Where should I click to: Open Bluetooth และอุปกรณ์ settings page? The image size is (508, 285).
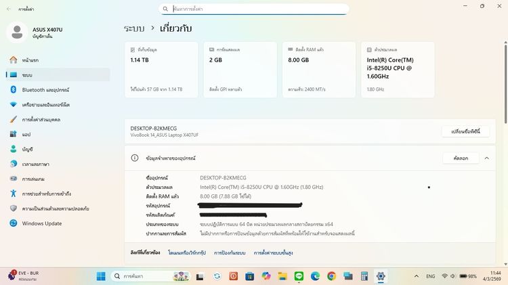(58, 90)
